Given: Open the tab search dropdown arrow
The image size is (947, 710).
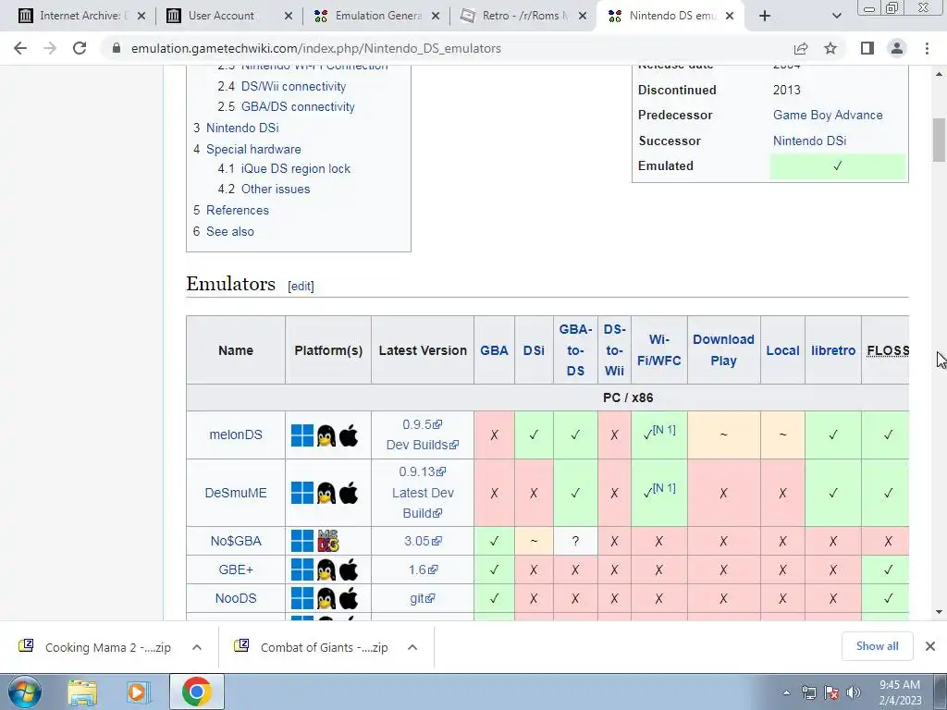Looking at the screenshot, I should (836, 16).
